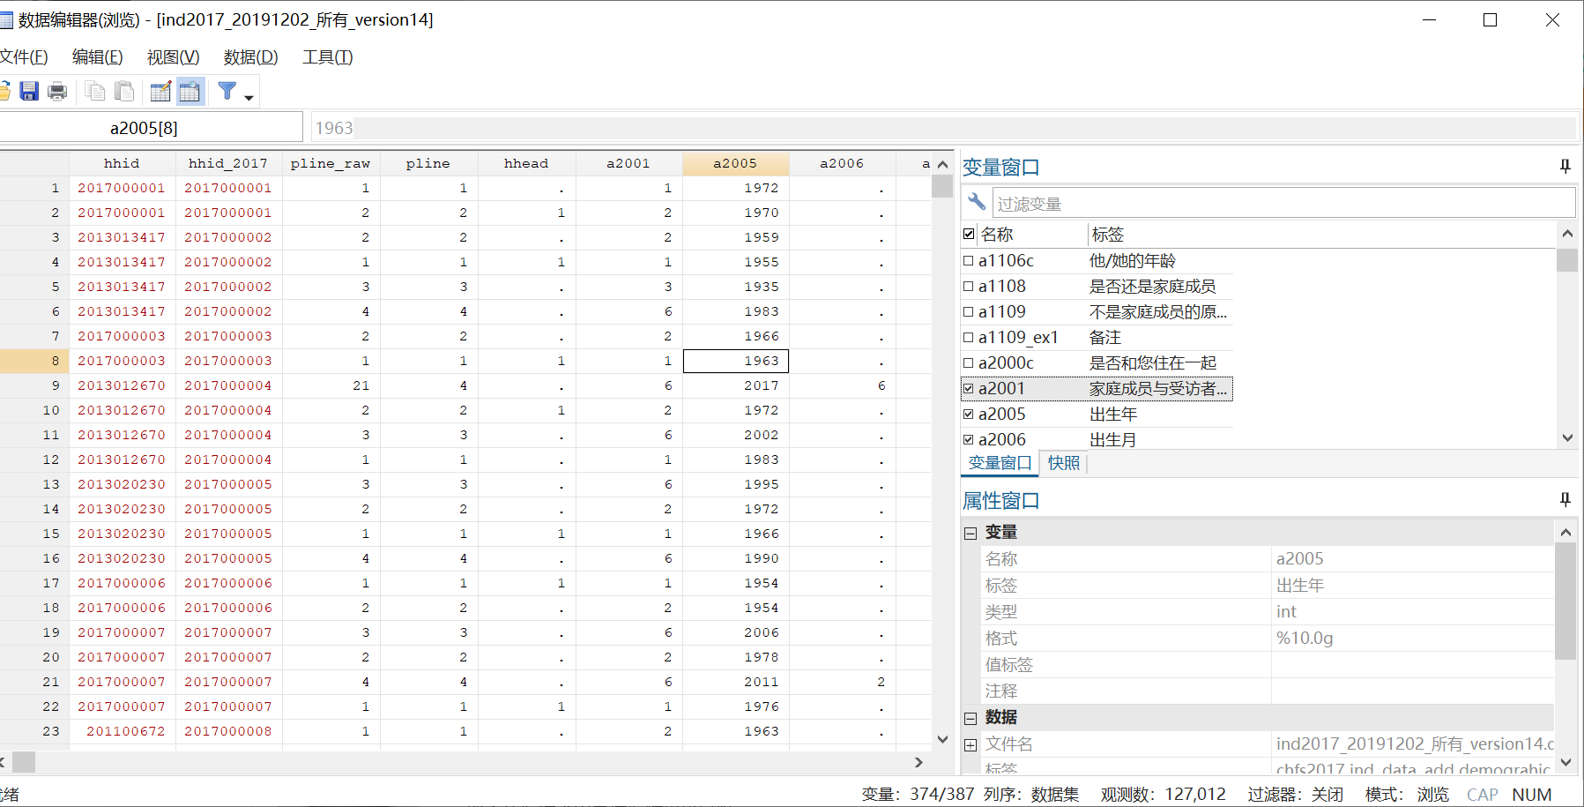The height and width of the screenshot is (807, 1584).
Task: Open the 数据(D) menu
Action: (x=249, y=56)
